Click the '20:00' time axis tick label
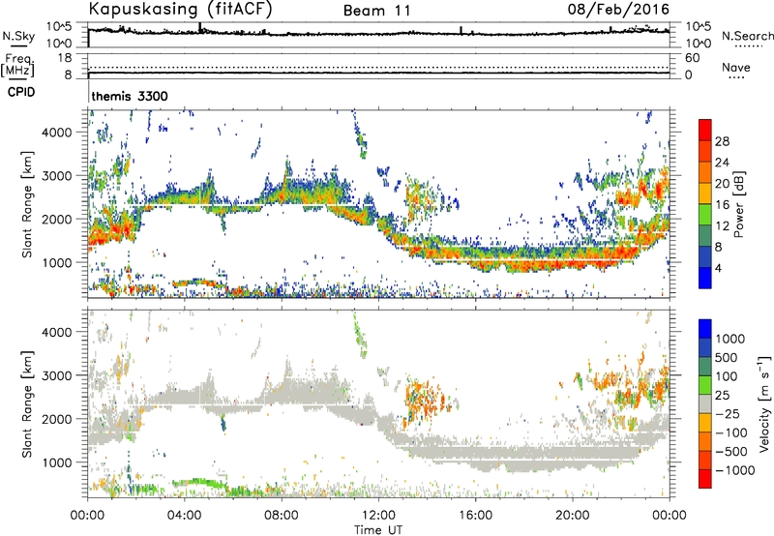The width and height of the screenshot is (774, 536). pyautogui.click(x=573, y=516)
